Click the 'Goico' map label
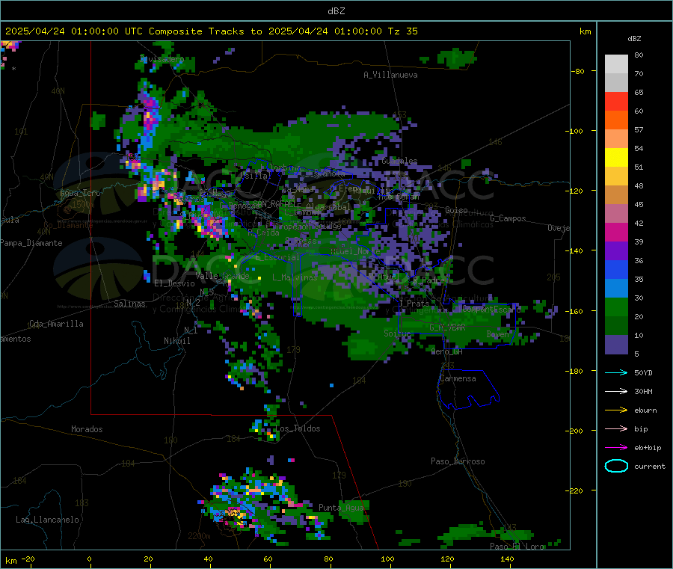The image size is (673, 569). click(x=456, y=210)
